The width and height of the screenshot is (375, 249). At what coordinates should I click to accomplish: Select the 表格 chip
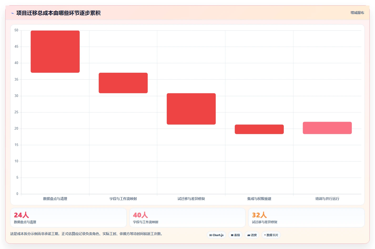coord(235,235)
